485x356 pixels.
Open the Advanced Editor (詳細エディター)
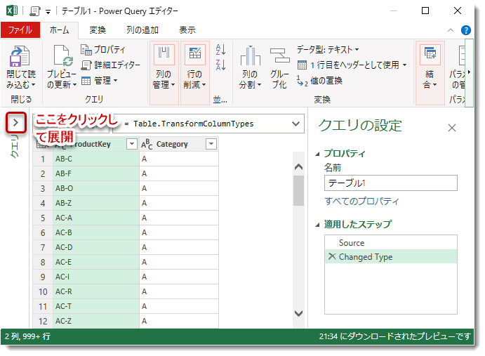pos(110,65)
